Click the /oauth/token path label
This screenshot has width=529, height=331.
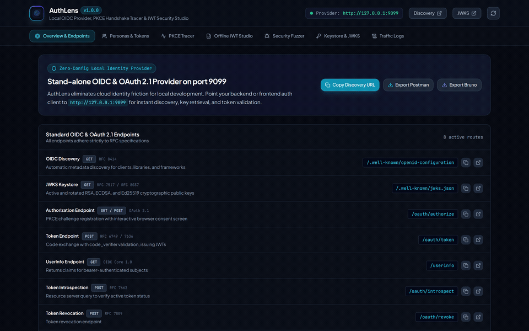[x=438, y=240]
